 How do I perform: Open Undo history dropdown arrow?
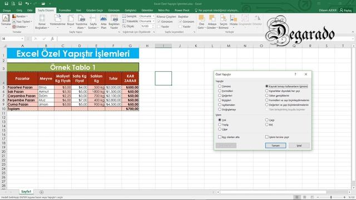[x=31, y=4]
